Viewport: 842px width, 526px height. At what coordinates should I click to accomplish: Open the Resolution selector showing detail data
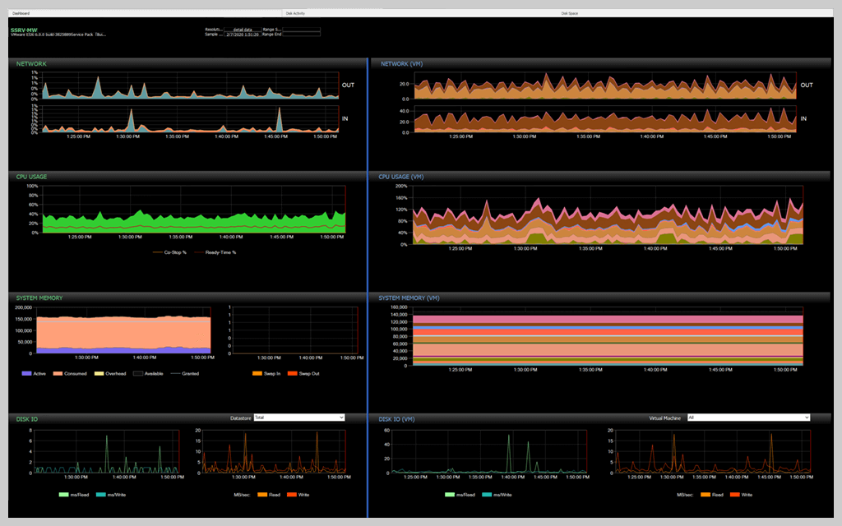(243, 29)
